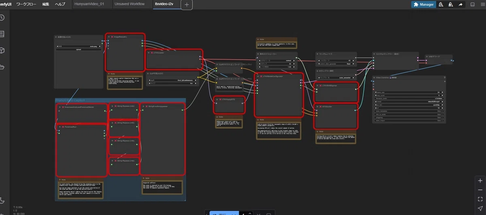Click the Unload Models icon beside Manager
The height and width of the screenshot is (215, 486).
pyautogui.click(x=441, y=4)
